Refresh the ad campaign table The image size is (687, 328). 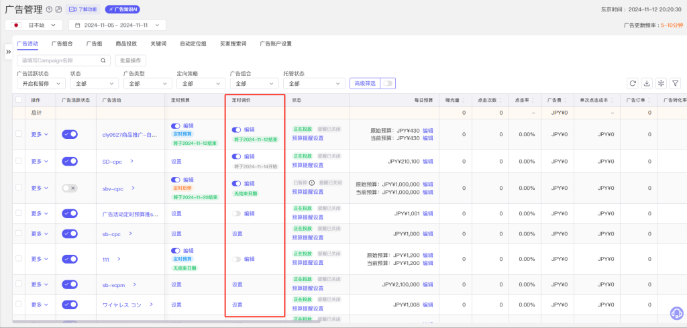632,83
